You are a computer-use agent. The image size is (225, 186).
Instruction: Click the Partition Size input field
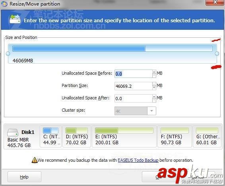pos(133,86)
